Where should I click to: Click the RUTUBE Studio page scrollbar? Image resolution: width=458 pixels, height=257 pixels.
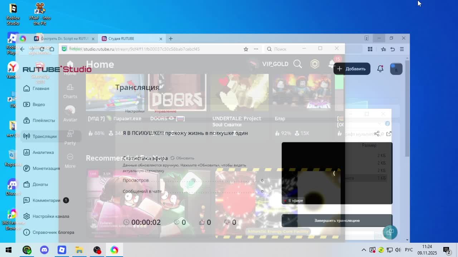407,109
